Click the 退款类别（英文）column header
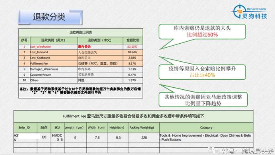Image resolution: width=275 pixels, height=155 pixels. pos(54,40)
